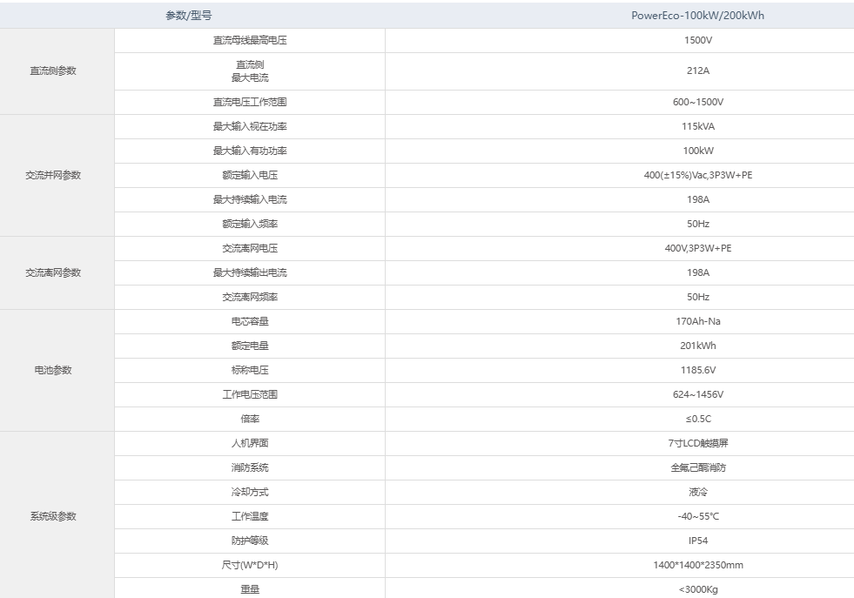Image resolution: width=854 pixels, height=598 pixels.
Task: Click the label '最大输入有功功率'
Action: coord(250,151)
